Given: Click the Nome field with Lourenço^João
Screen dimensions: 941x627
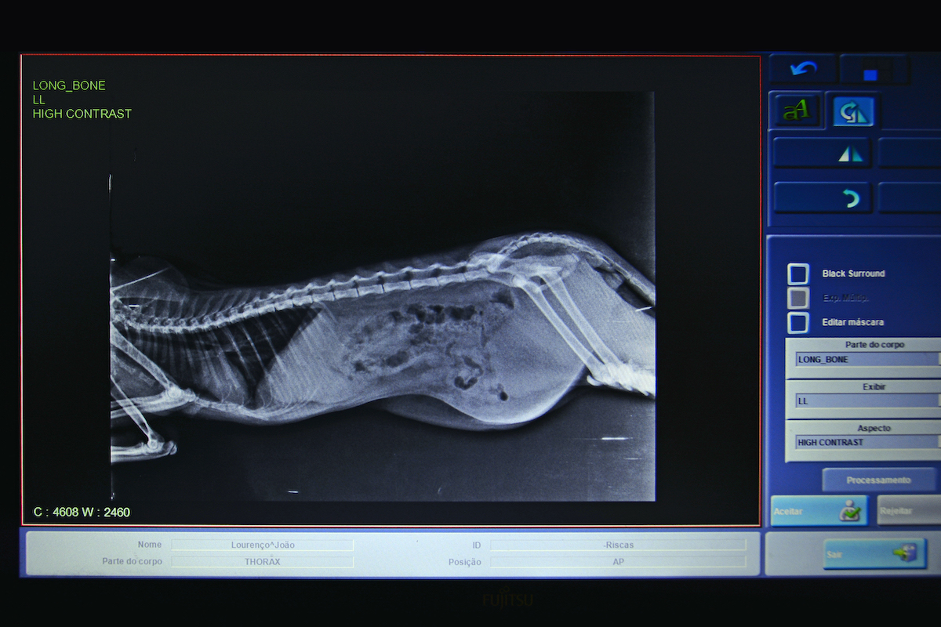Looking at the screenshot, I should coord(263,545).
